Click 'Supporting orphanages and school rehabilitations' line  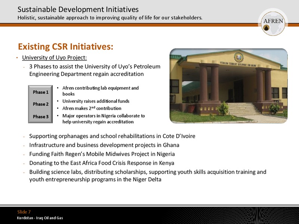pos(112,136)
